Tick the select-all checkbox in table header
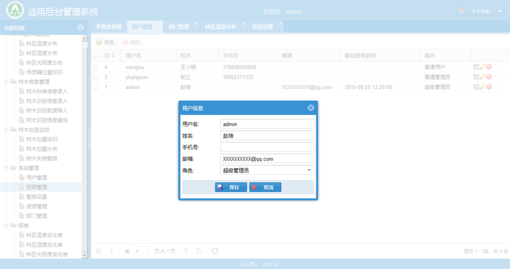 point(96,55)
